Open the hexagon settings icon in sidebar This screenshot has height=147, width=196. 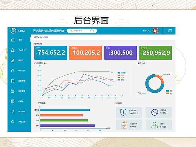[x=13, y=122]
